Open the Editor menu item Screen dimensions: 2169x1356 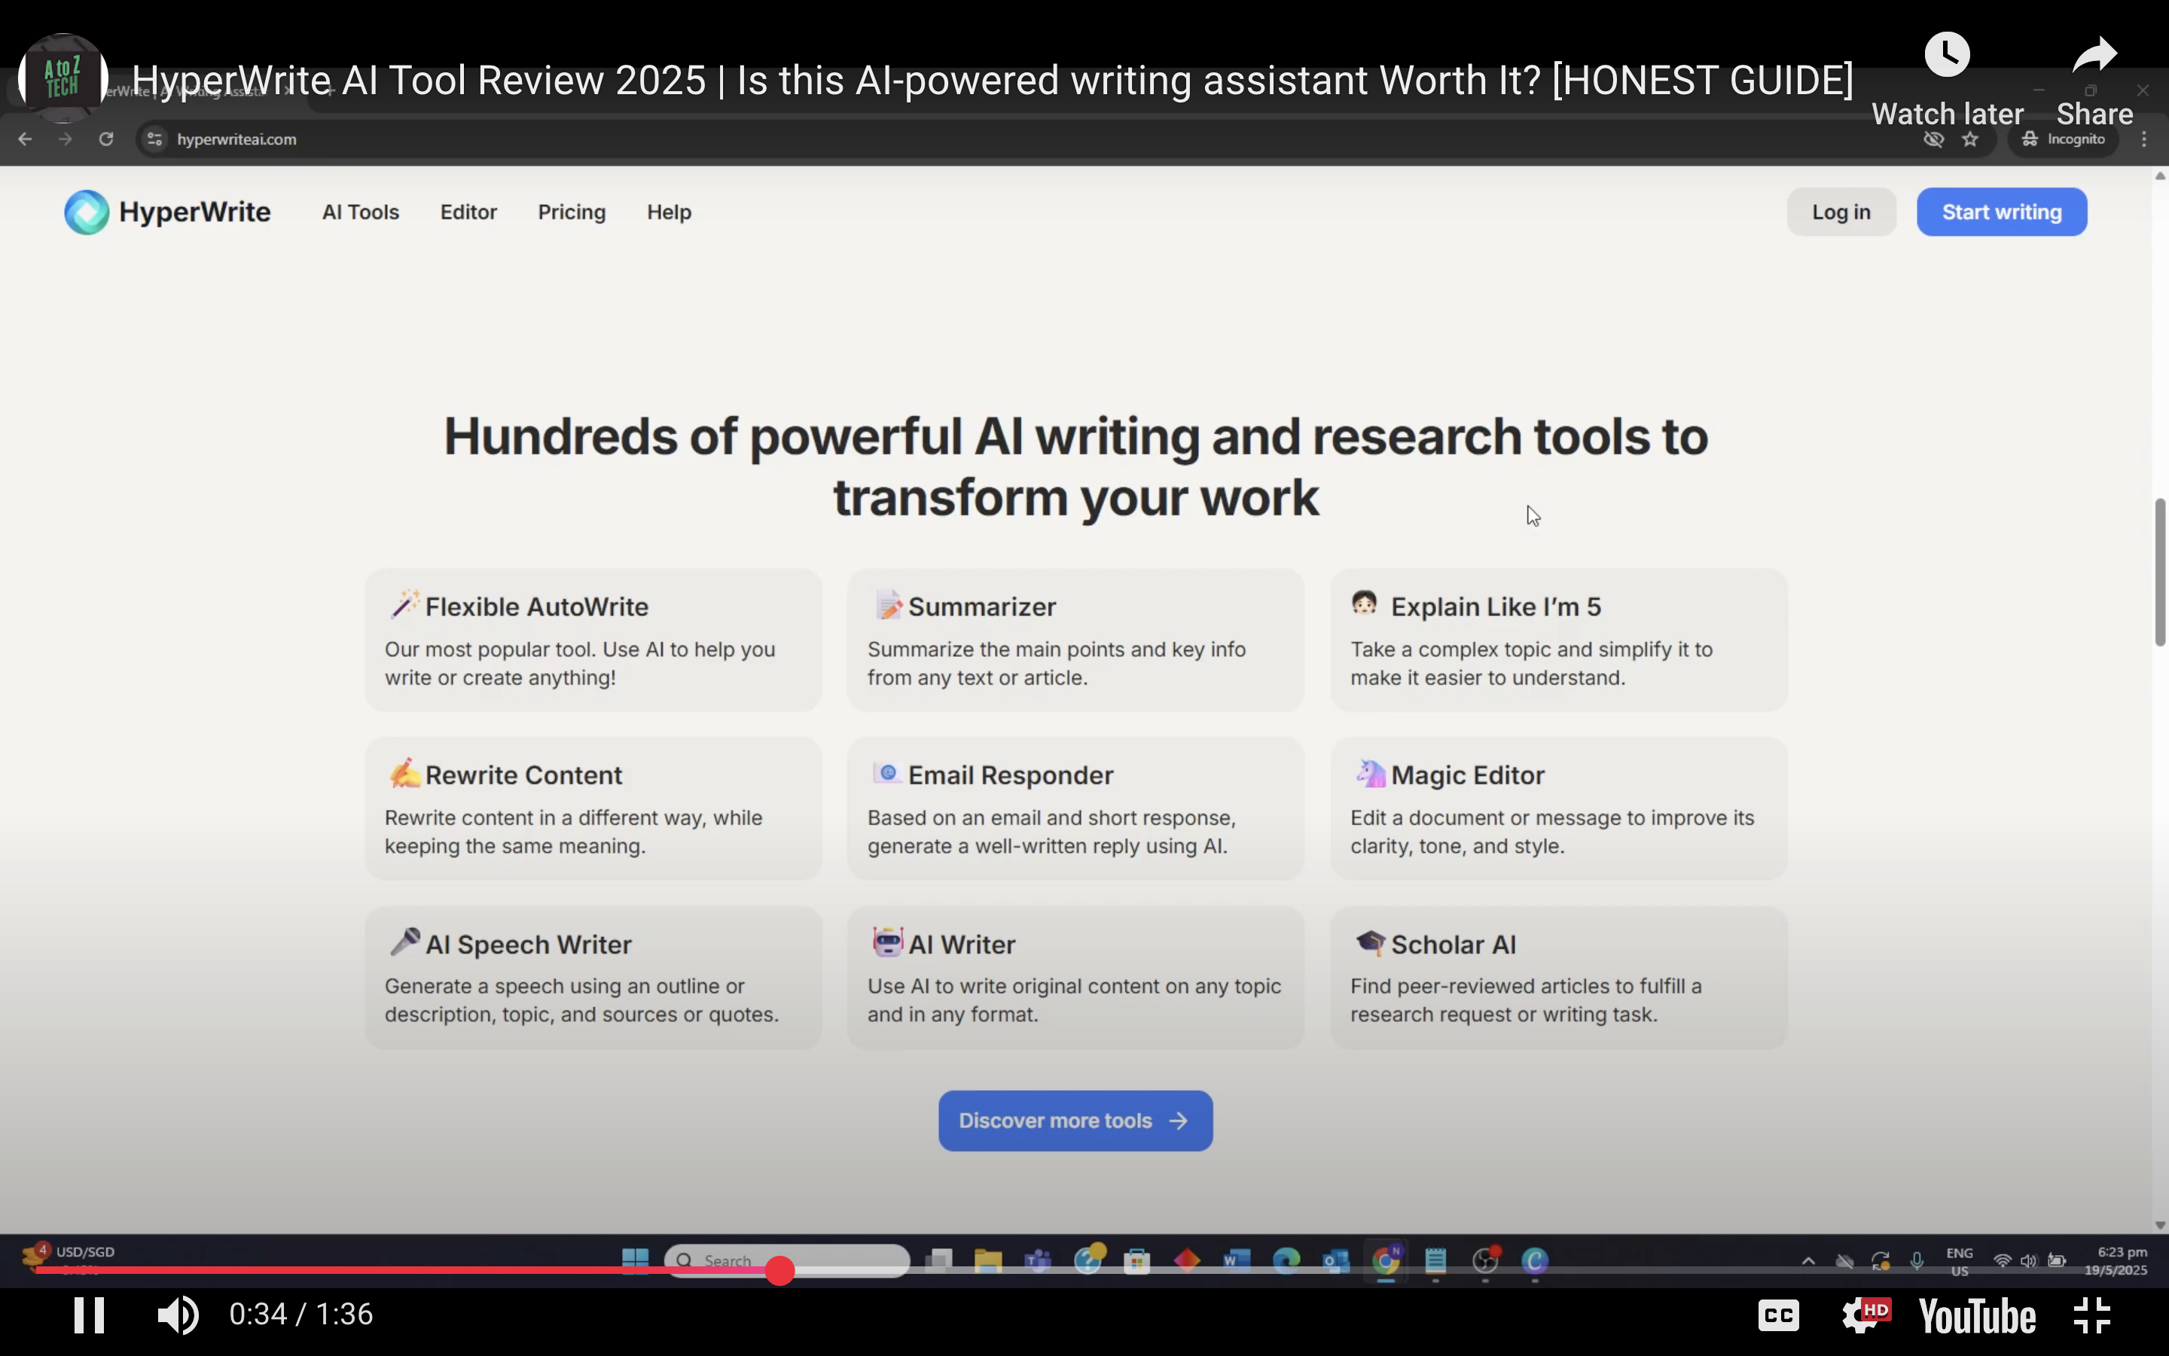[468, 212]
